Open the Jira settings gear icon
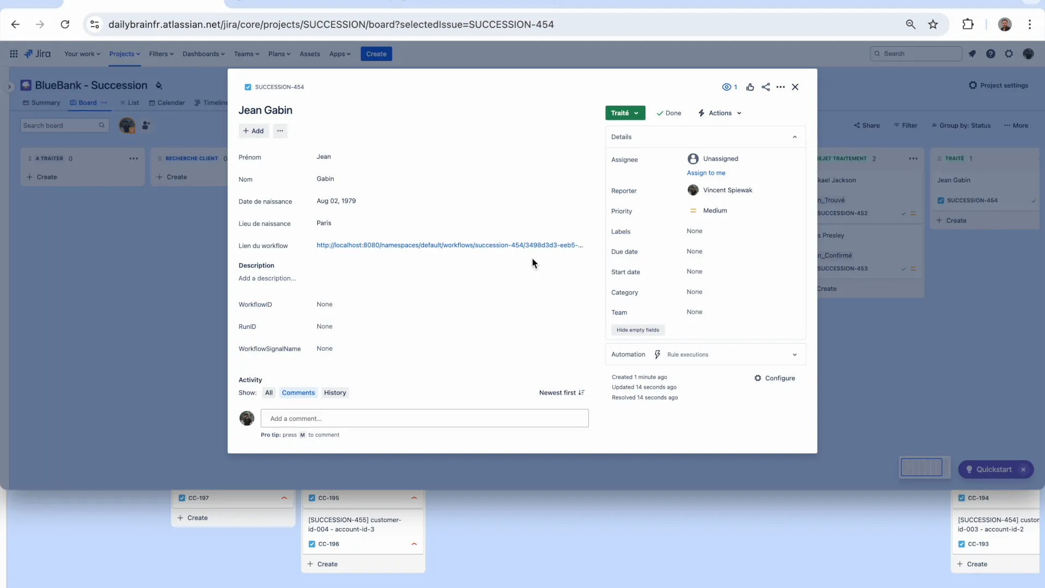The height and width of the screenshot is (588, 1045). (x=1009, y=54)
